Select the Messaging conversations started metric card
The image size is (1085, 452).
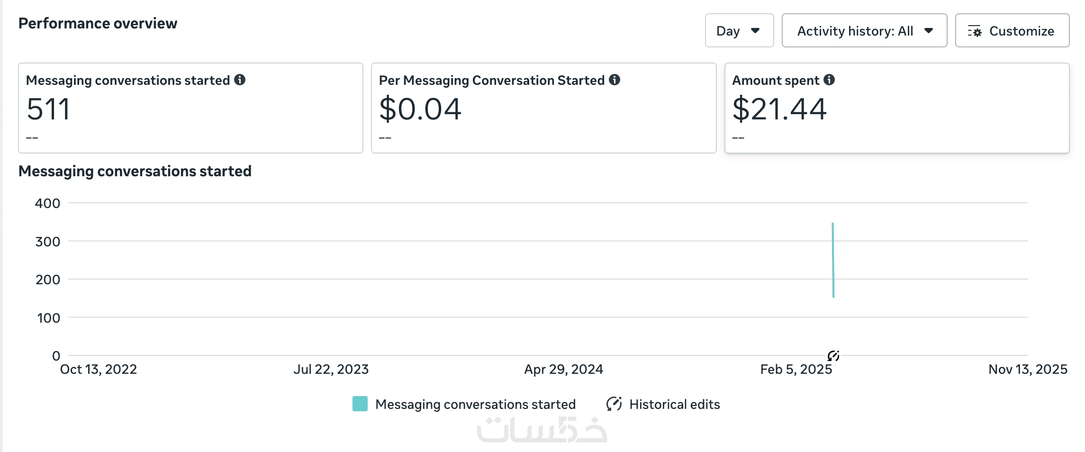(190, 108)
